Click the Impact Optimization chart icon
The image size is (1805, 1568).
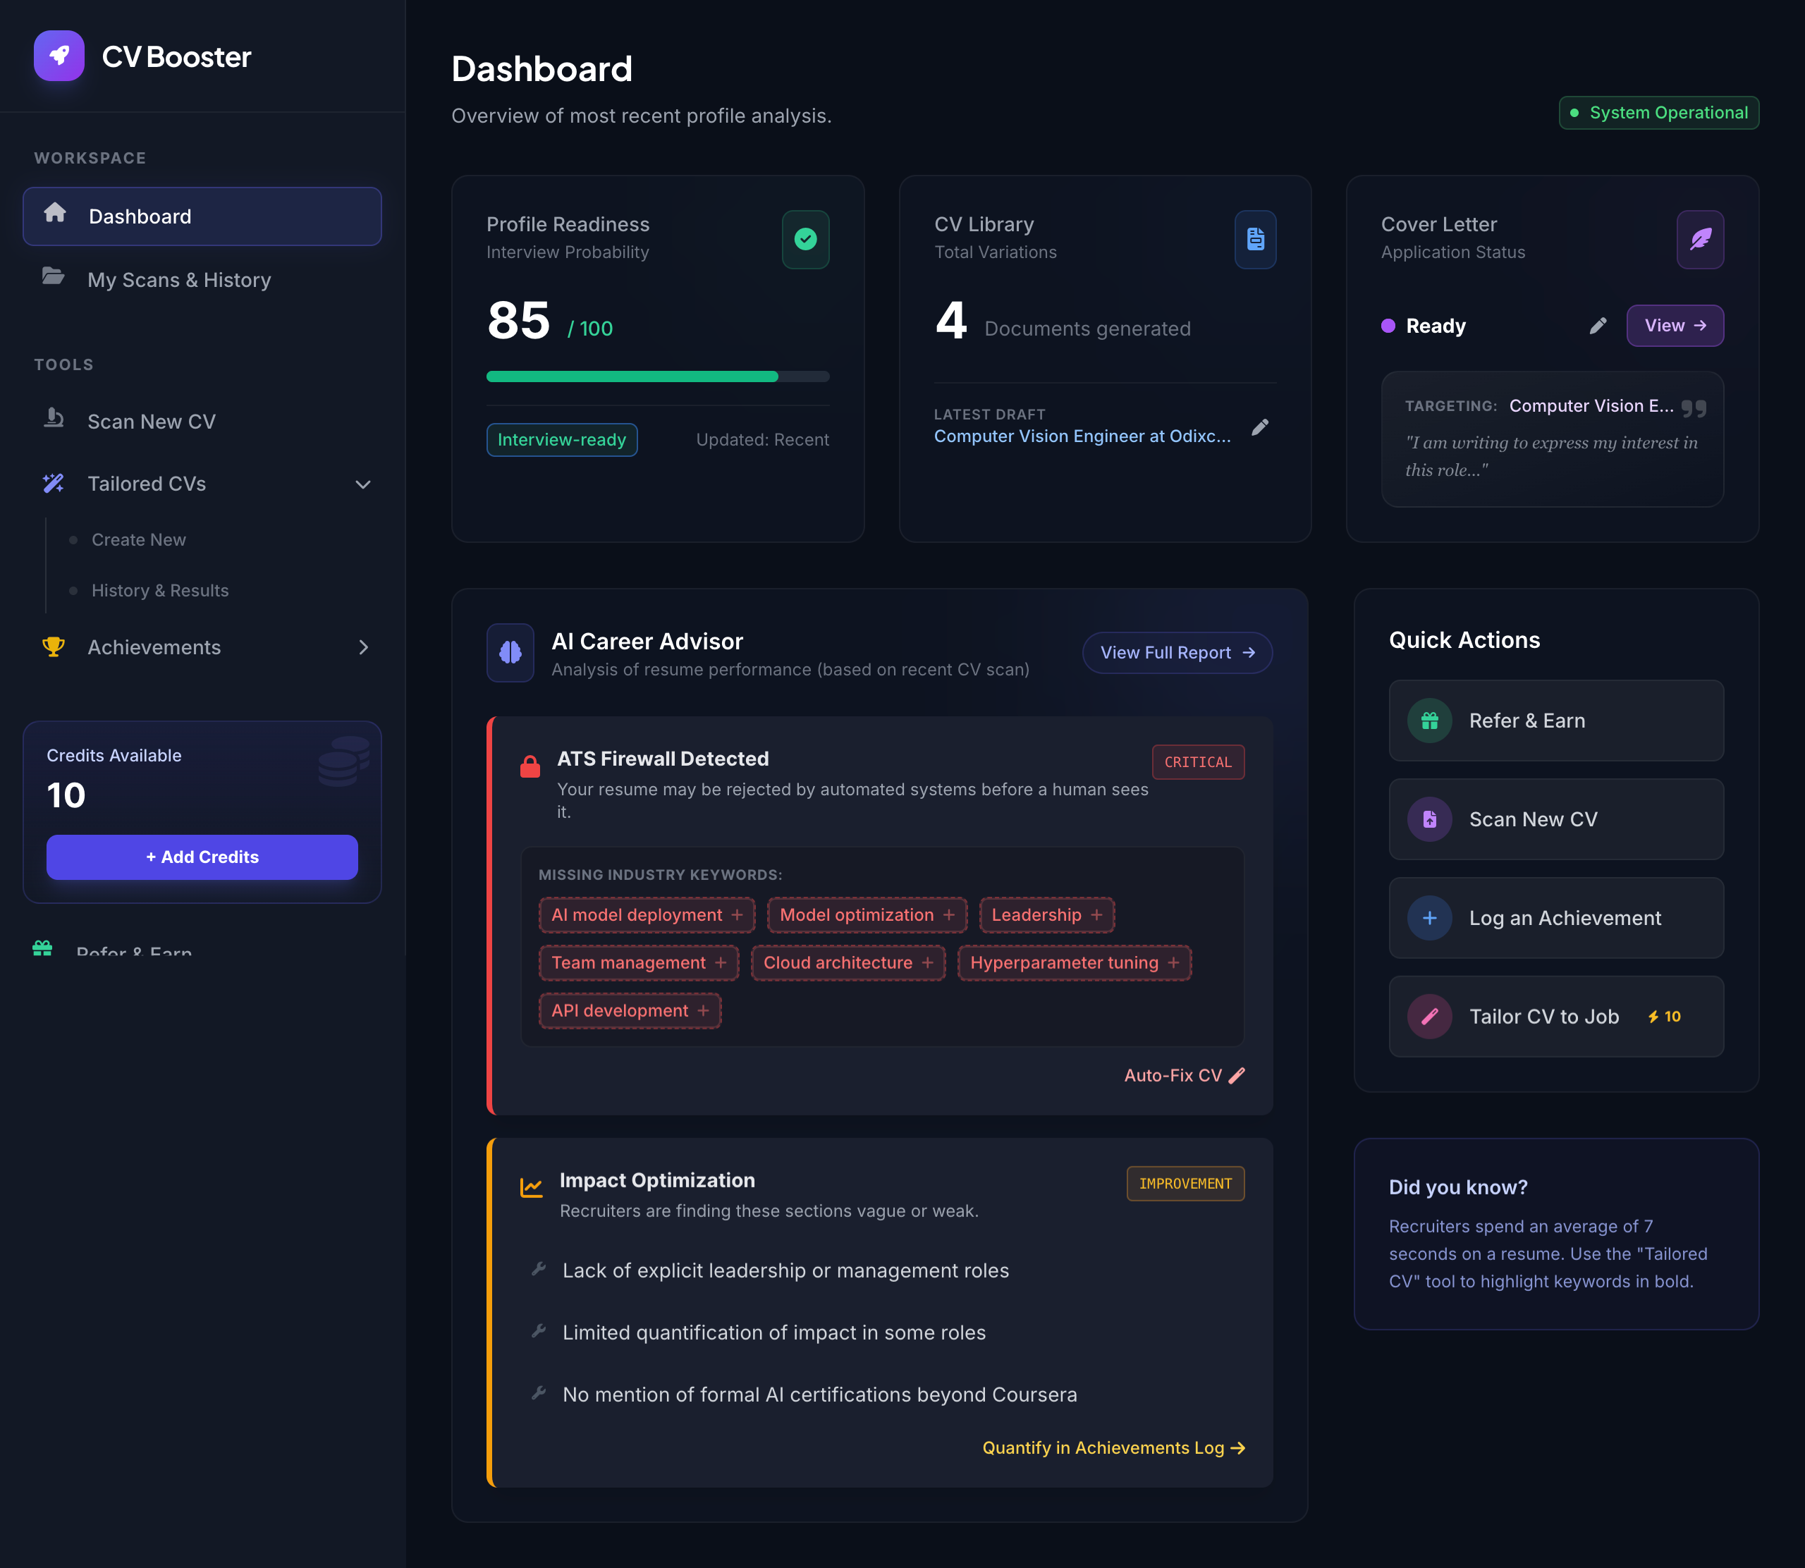pos(531,1187)
